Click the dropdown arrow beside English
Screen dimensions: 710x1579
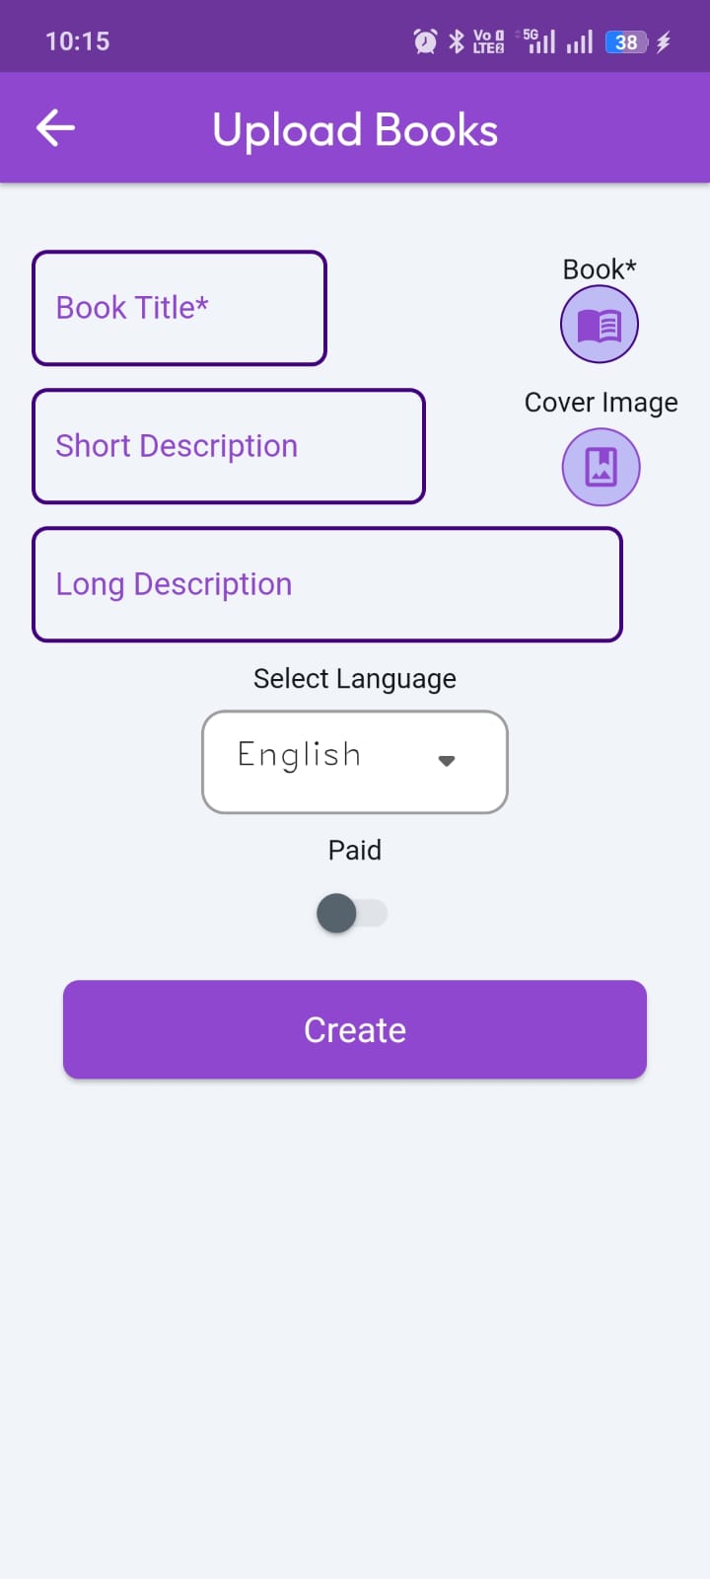point(447,761)
